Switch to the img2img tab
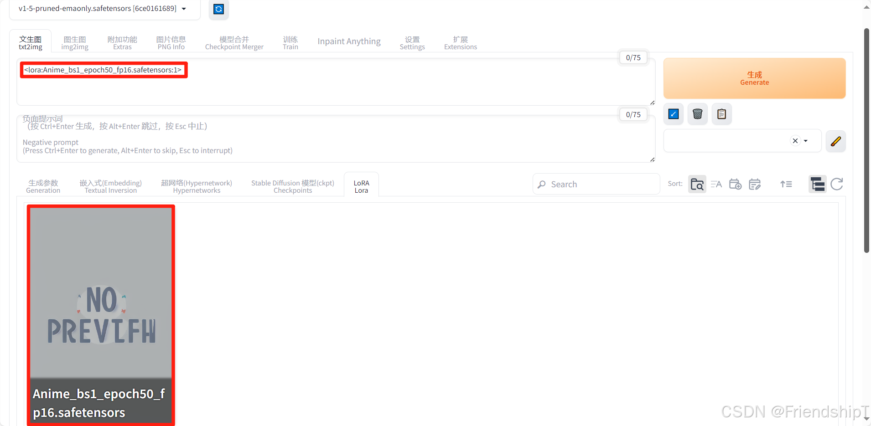This screenshot has width=871, height=426. tap(75, 42)
